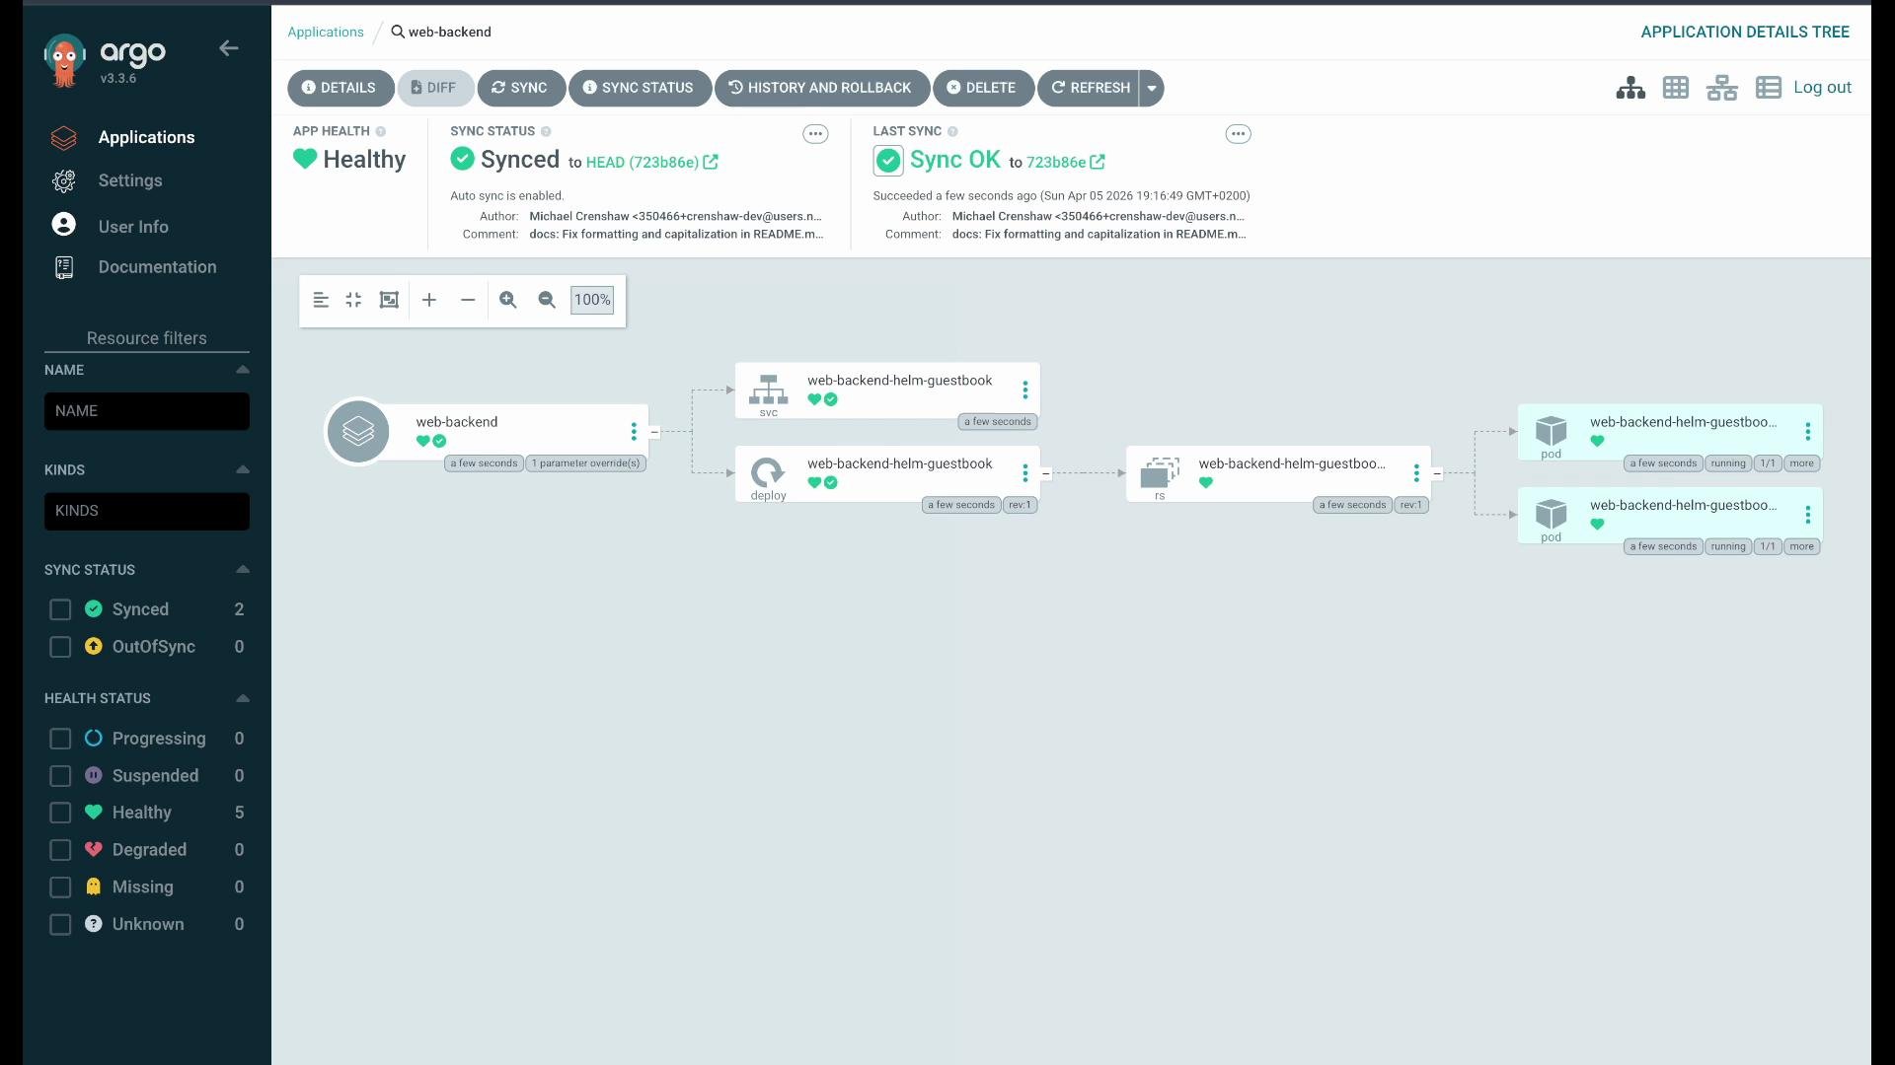The width and height of the screenshot is (1895, 1065).
Task: Open HISTORY AND ROLLBACK
Action: point(820,88)
